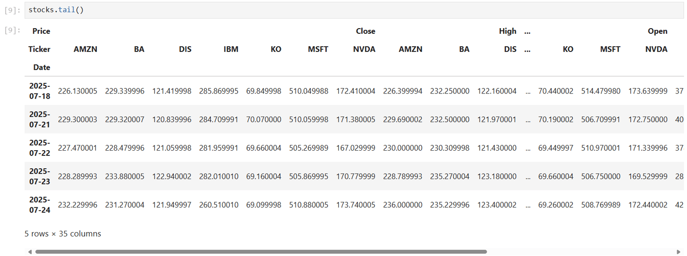Click the cell showing 171.380005
Image resolution: width=687 pixels, height=256 pixels.
tap(356, 119)
